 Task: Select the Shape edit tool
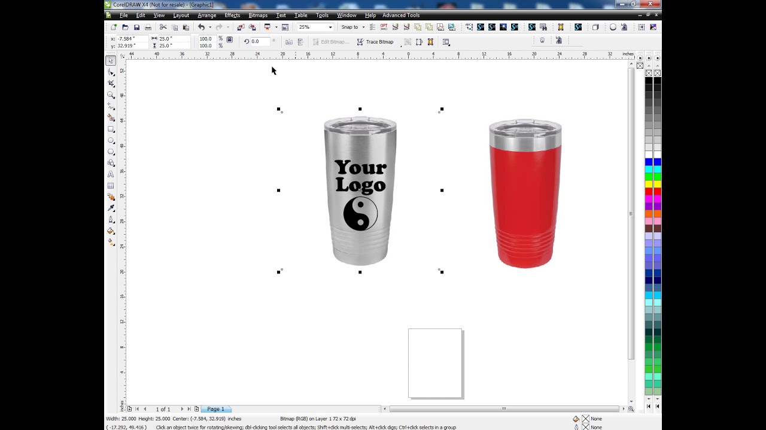click(x=111, y=72)
